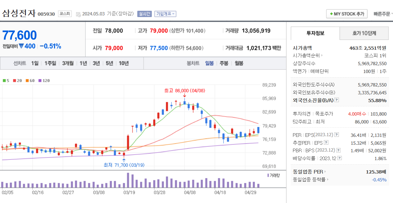
Task: Click the red 20-day moving average legend
Action: (x=17, y=81)
